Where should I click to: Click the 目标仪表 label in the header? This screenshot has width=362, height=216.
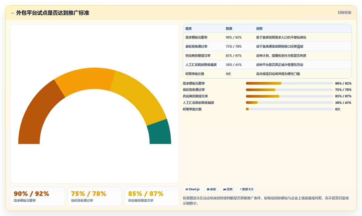tap(345, 12)
